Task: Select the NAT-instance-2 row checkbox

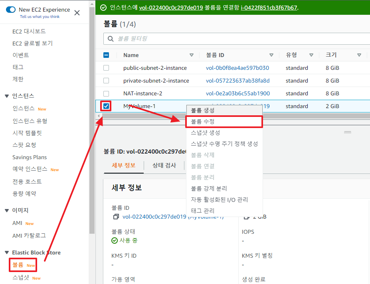Action: [x=107, y=93]
